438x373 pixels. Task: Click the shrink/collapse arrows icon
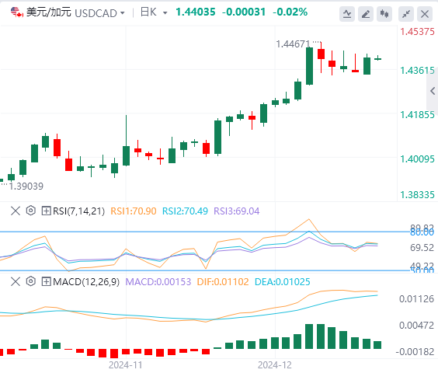click(406, 14)
